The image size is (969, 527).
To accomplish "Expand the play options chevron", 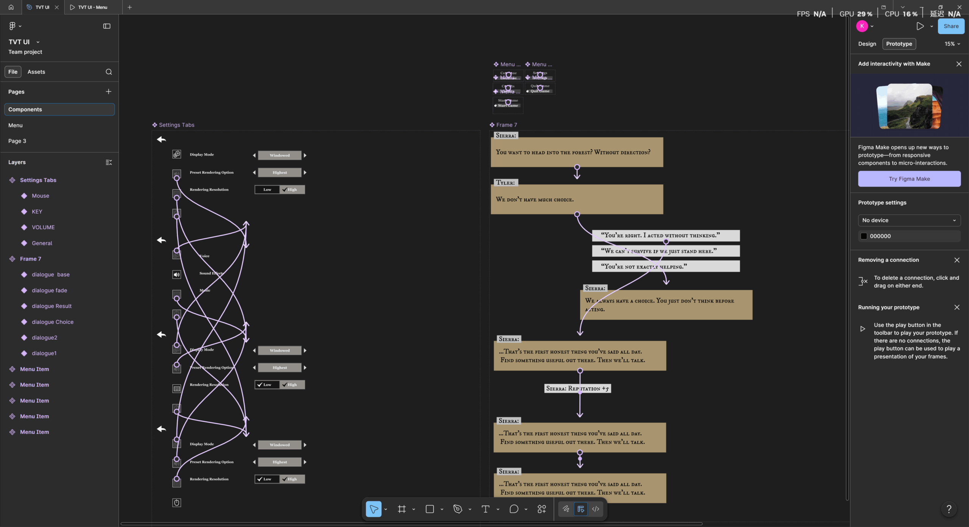I will click(x=932, y=27).
